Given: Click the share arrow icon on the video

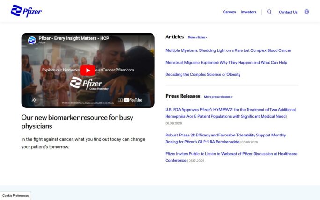Looking at the screenshot, I should tap(34, 100).
